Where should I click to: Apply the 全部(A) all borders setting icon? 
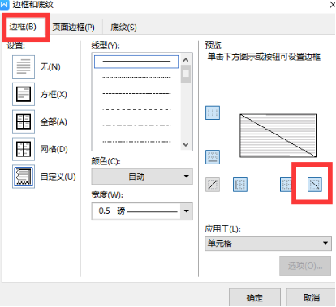[24, 122]
